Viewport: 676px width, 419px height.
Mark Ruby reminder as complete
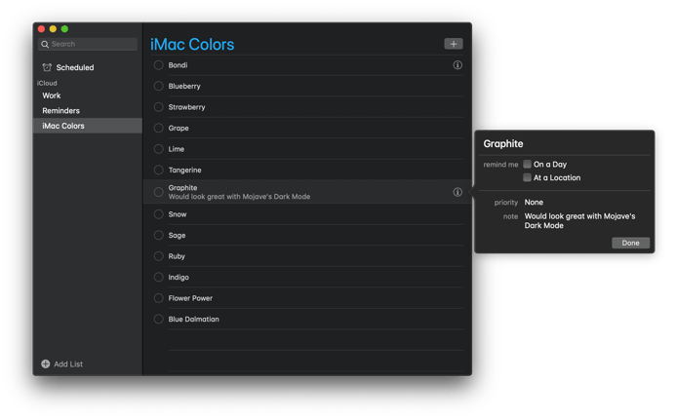(x=159, y=256)
